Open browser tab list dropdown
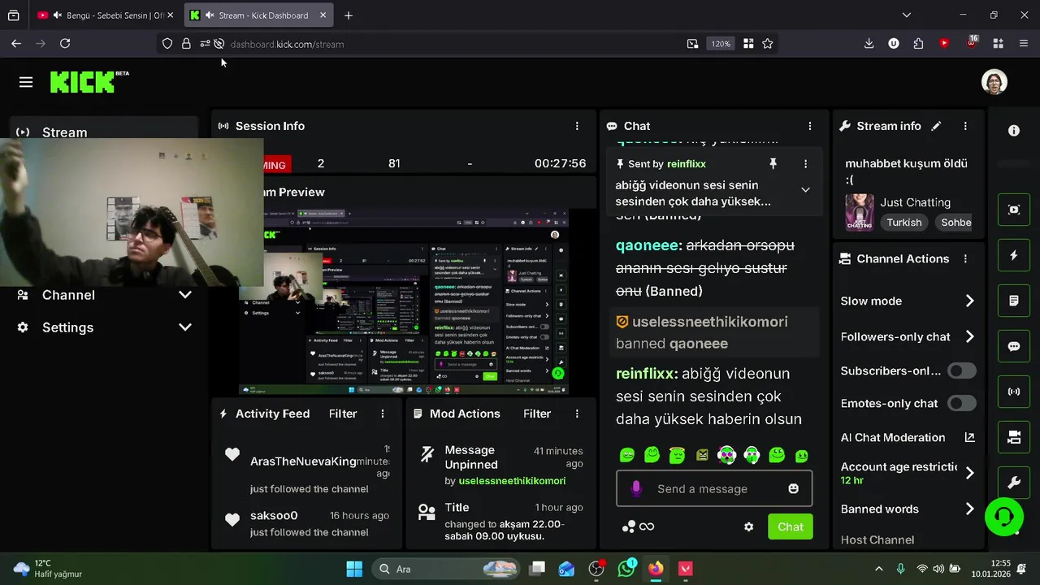 coord(907,15)
